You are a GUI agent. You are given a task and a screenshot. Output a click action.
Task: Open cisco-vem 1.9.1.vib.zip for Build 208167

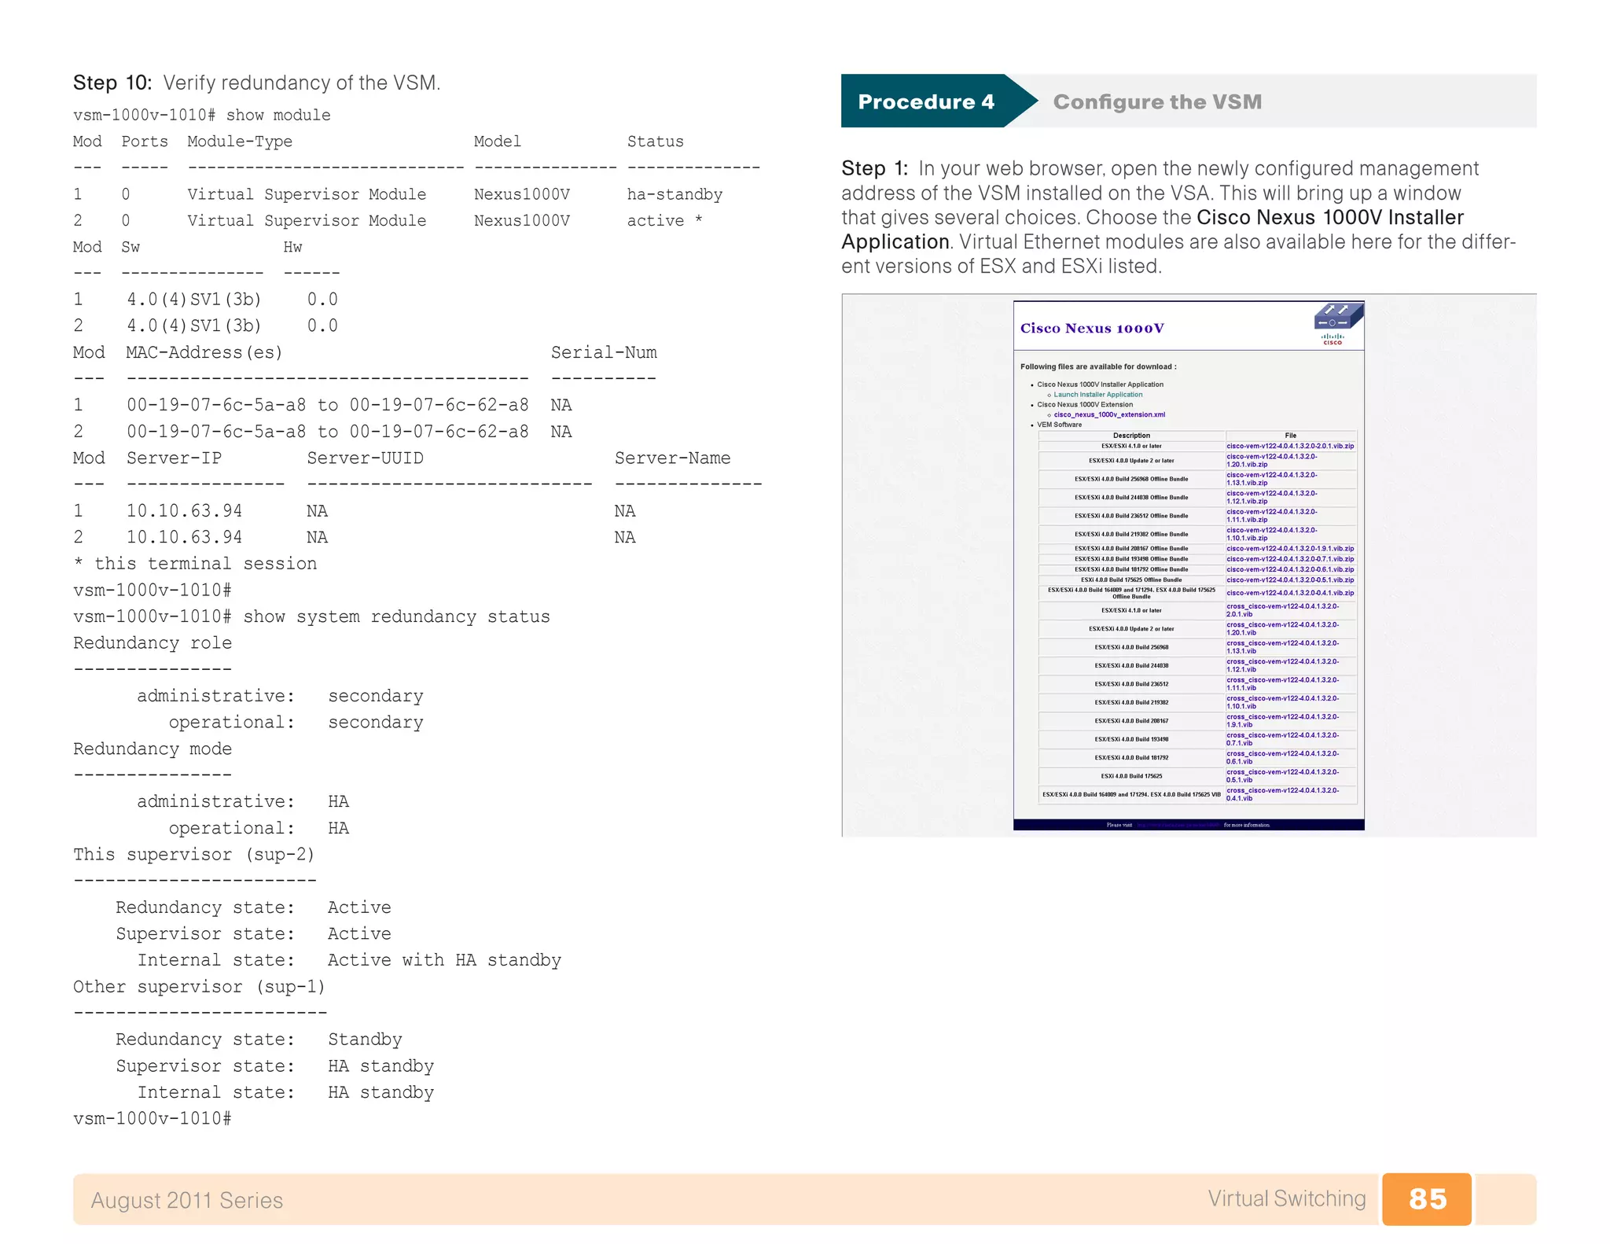click(1289, 549)
